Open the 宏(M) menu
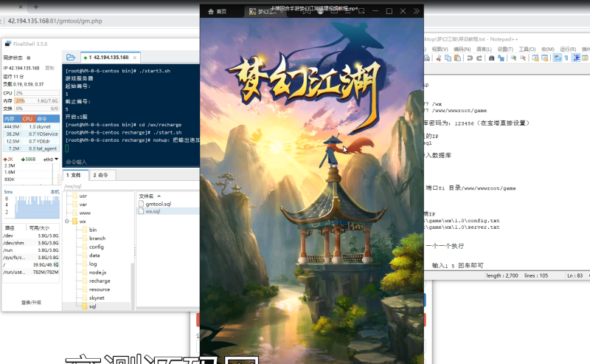The image size is (590, 364). coord(547,49)
